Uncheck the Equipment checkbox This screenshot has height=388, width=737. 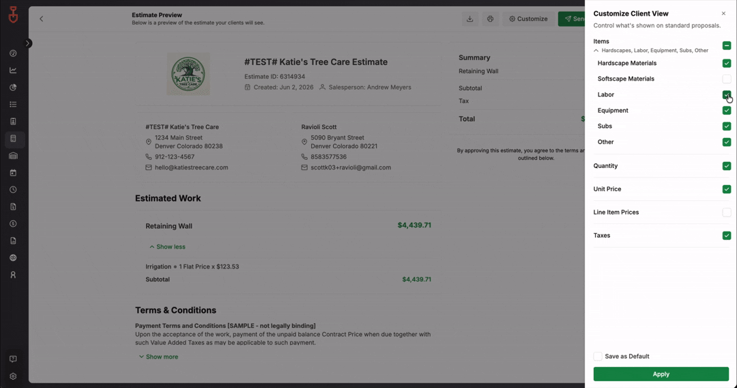(x=727, y=111)
